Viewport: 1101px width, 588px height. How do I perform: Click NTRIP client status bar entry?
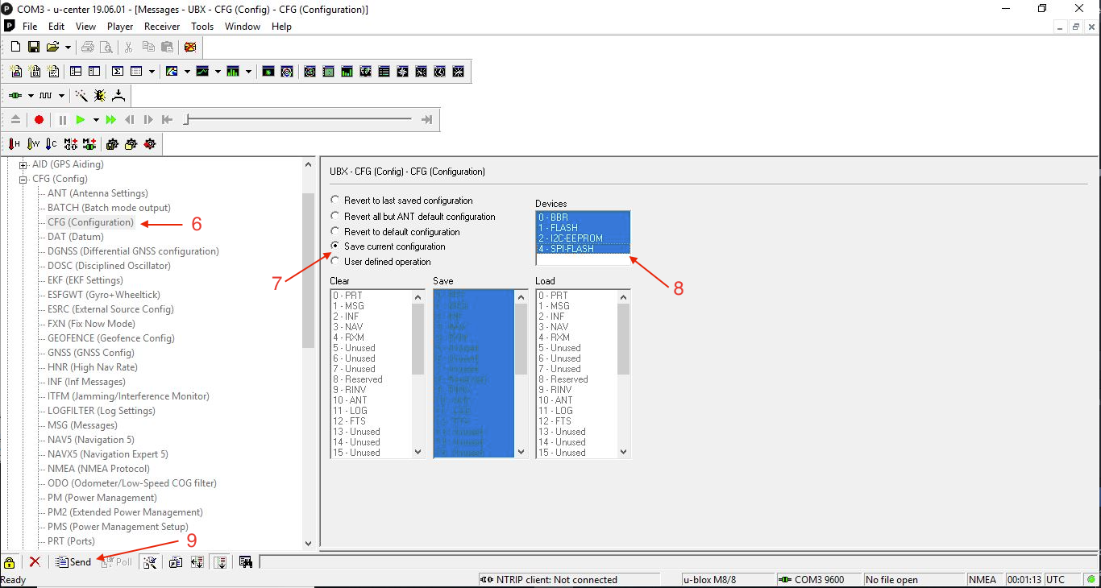click(569, 580)
